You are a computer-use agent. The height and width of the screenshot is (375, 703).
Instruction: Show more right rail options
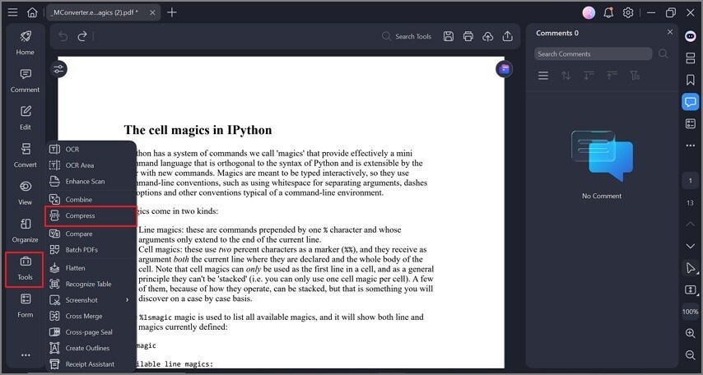(691, 146)
